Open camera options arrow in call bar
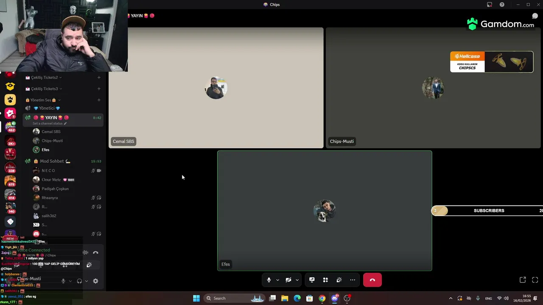The height and width of the screenshot is (305, 543). (297, 280)
